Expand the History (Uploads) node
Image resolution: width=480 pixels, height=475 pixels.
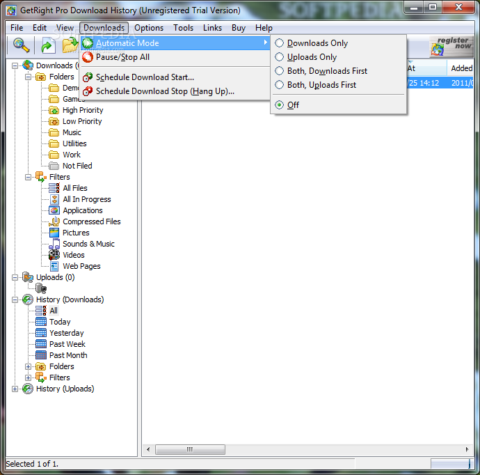point(15,389)
